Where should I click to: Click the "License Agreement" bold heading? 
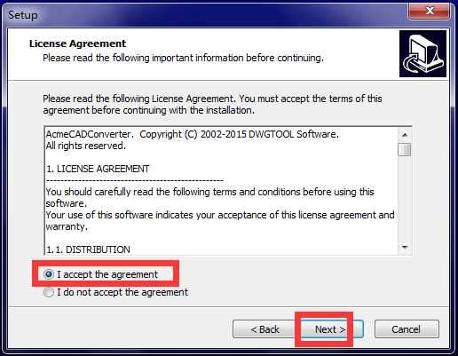pyautogui.click(x=77, y=44)
